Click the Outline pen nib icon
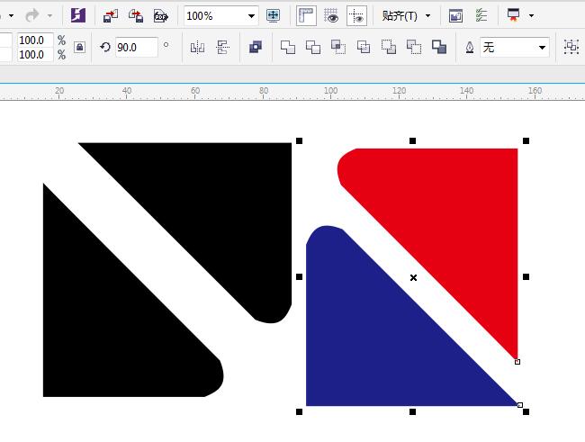The width and height of the screenshot is (585, 442). pyautogui.click(x=470, y=48)
